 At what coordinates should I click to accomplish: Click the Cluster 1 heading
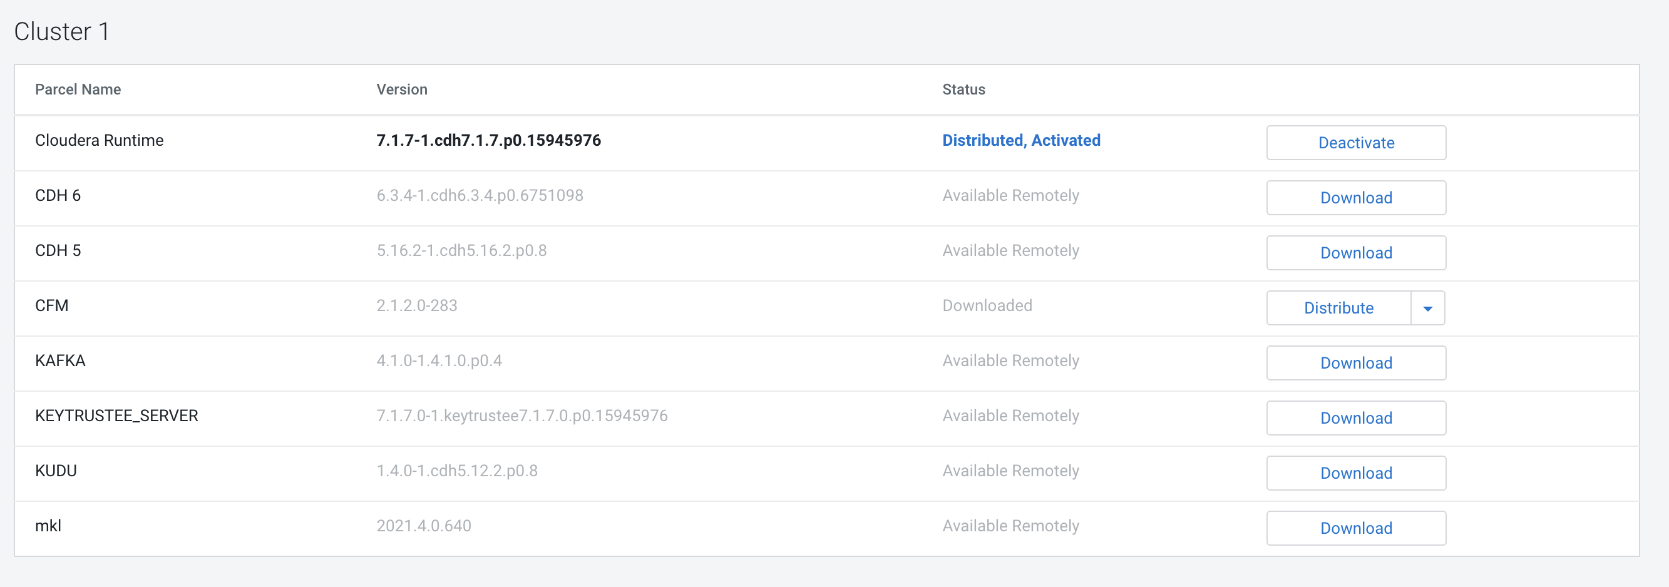pyautogui.click(x=61, y=32)
